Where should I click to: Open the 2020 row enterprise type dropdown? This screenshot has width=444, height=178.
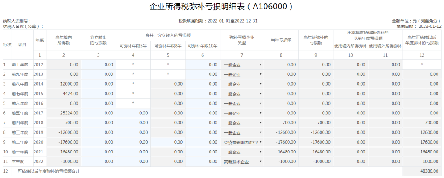tap(243, 142)
